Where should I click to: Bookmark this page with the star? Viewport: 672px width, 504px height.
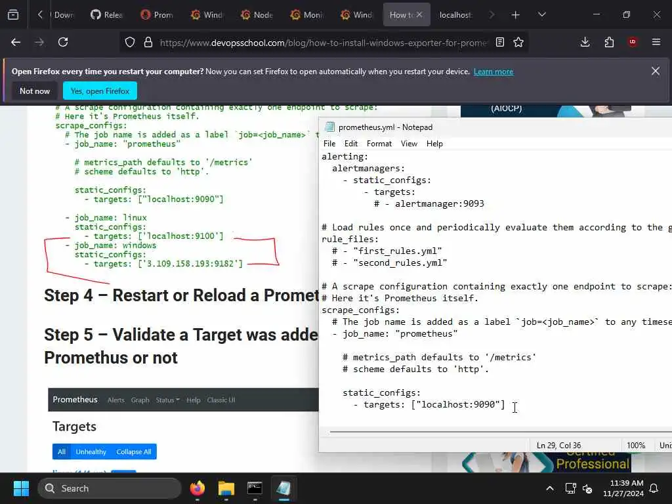[x=518, y=42]
